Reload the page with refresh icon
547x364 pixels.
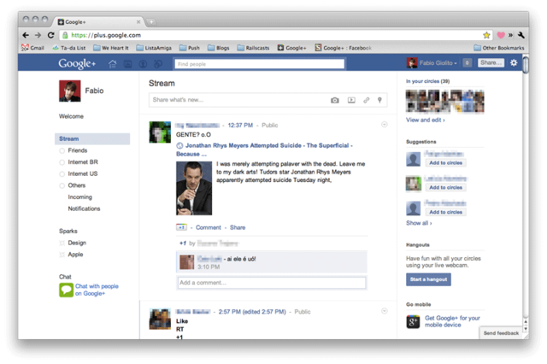click(50, 35)
